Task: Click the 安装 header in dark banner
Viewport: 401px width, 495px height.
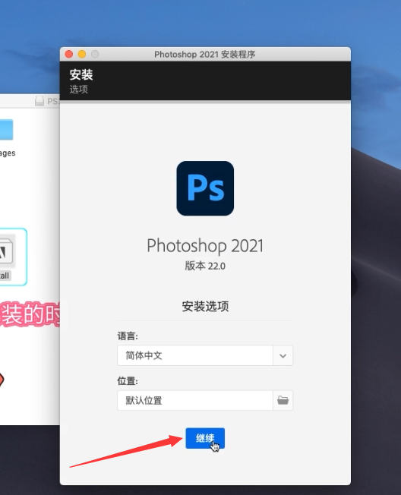Action: [x=81, y=75]
